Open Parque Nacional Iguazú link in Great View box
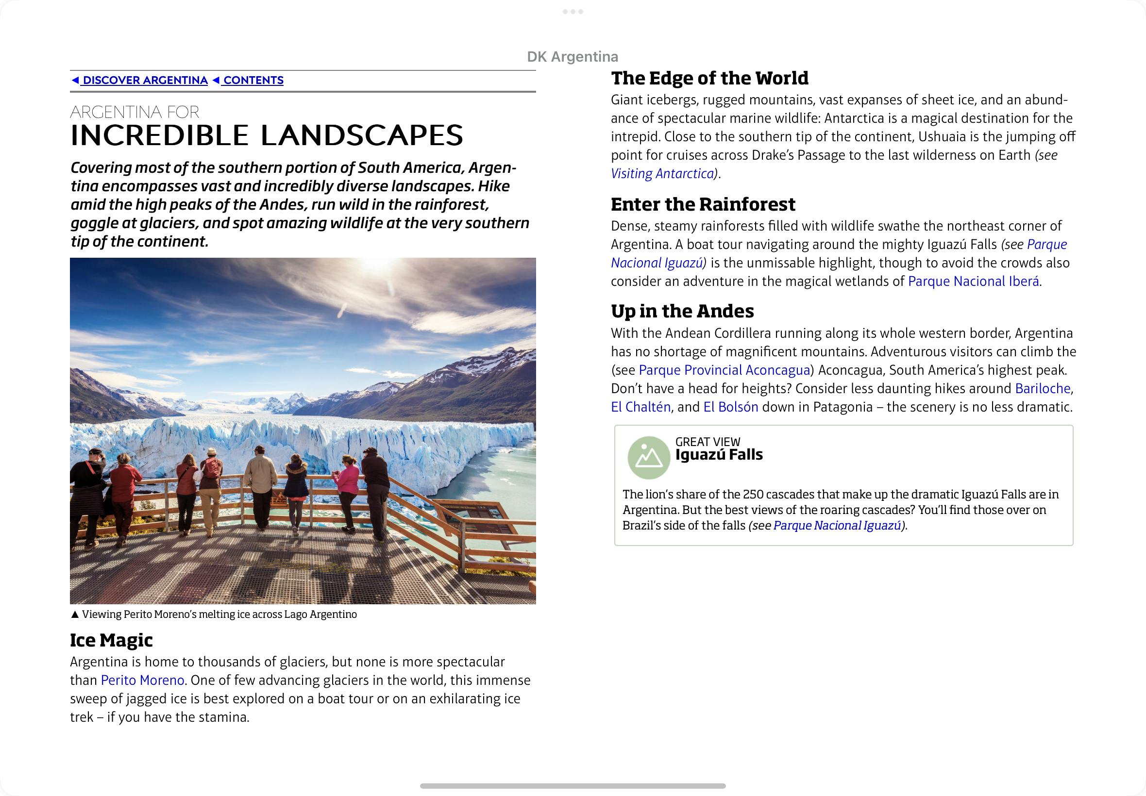This screenshot has width=1146, height=796. pyautogui.click(x=837, y=526)
